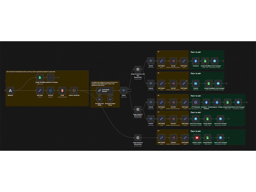
Task: Open the Image Instagram1 OpenAI node
Action: pos(138,138)
